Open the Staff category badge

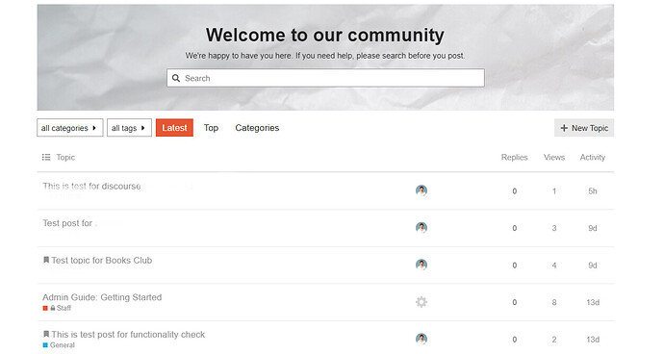tap(57, 308)
